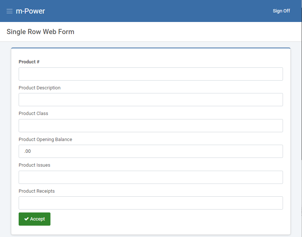Sign Off from the application
The width and height of the screenshot is (302, 237).
pyautogui.click(x=281, y=11)
